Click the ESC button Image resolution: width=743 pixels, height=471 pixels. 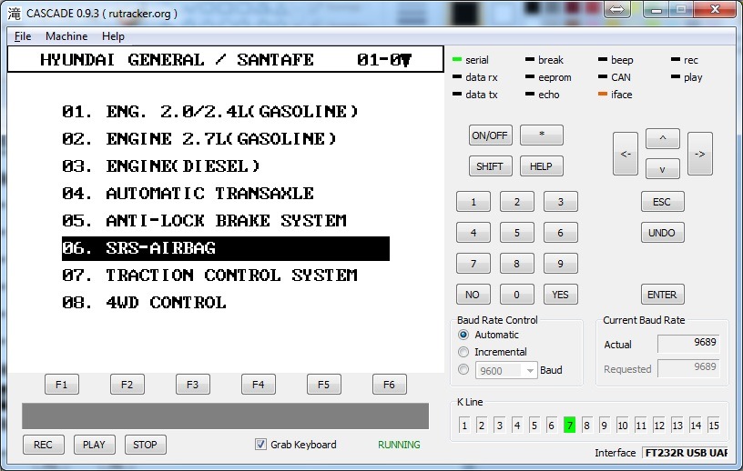pos(662,202)
